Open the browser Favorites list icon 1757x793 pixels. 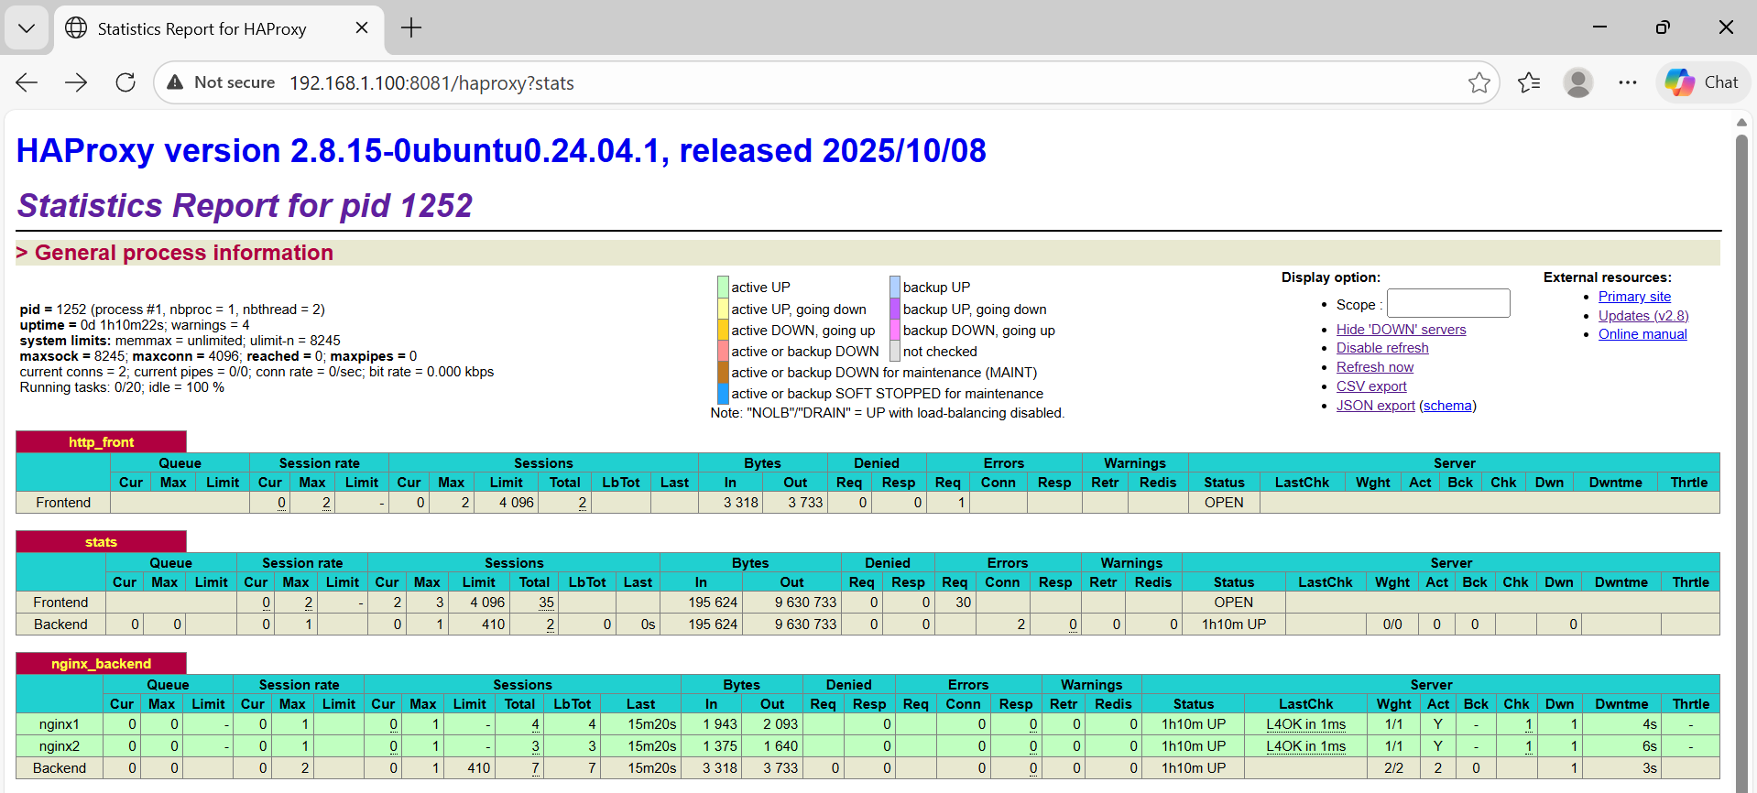(1529, 82)
